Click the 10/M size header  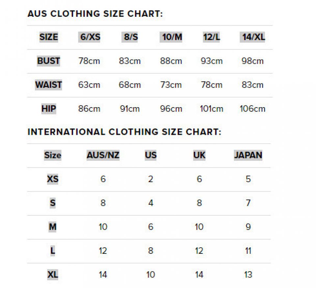(x=171, y=37)
